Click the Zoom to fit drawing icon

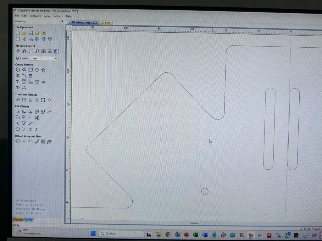click(31, 51)
